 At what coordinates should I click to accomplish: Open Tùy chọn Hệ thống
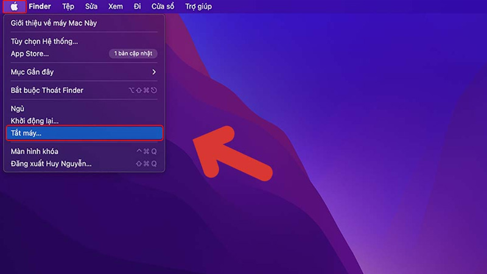pos(84,41)
